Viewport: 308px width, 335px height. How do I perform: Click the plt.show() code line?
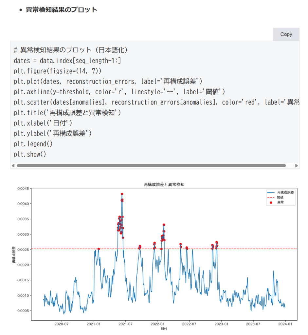click(30, 154)
